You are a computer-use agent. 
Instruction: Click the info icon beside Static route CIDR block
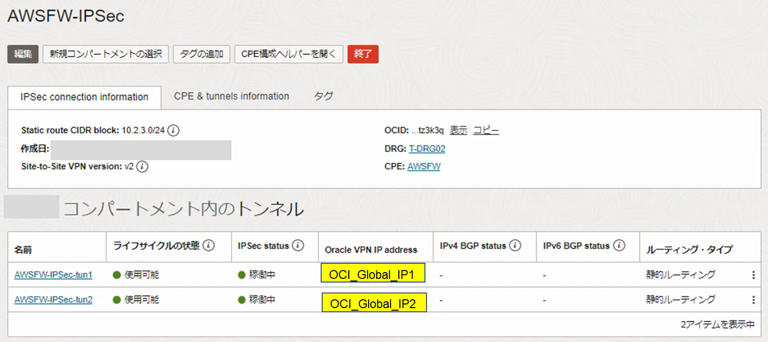pyautogui.click(x=174, y=130)
